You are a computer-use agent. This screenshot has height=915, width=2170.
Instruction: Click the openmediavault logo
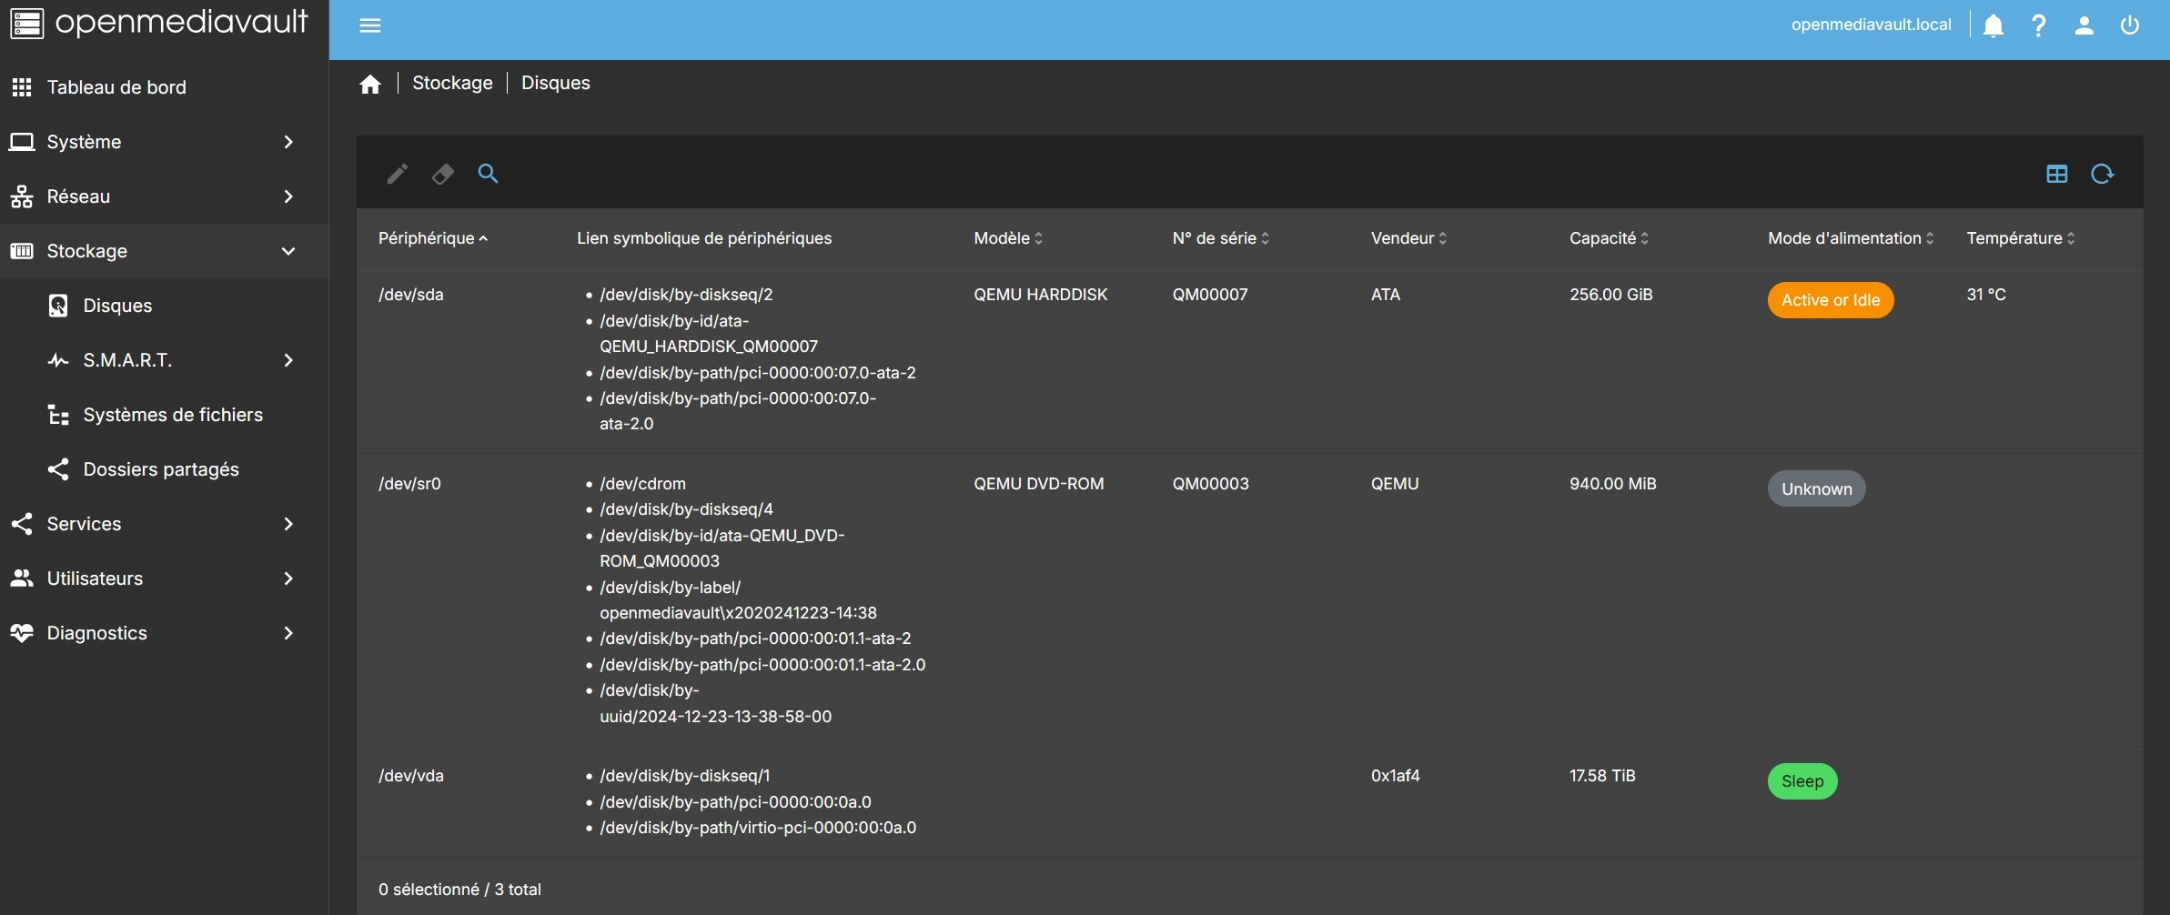pos(158,23)
